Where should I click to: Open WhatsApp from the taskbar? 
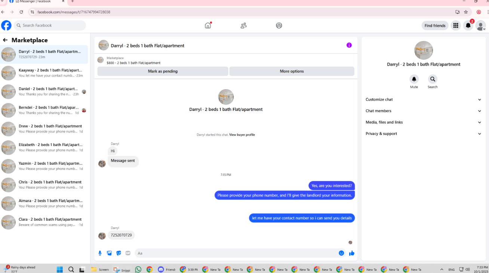point(138,269)
